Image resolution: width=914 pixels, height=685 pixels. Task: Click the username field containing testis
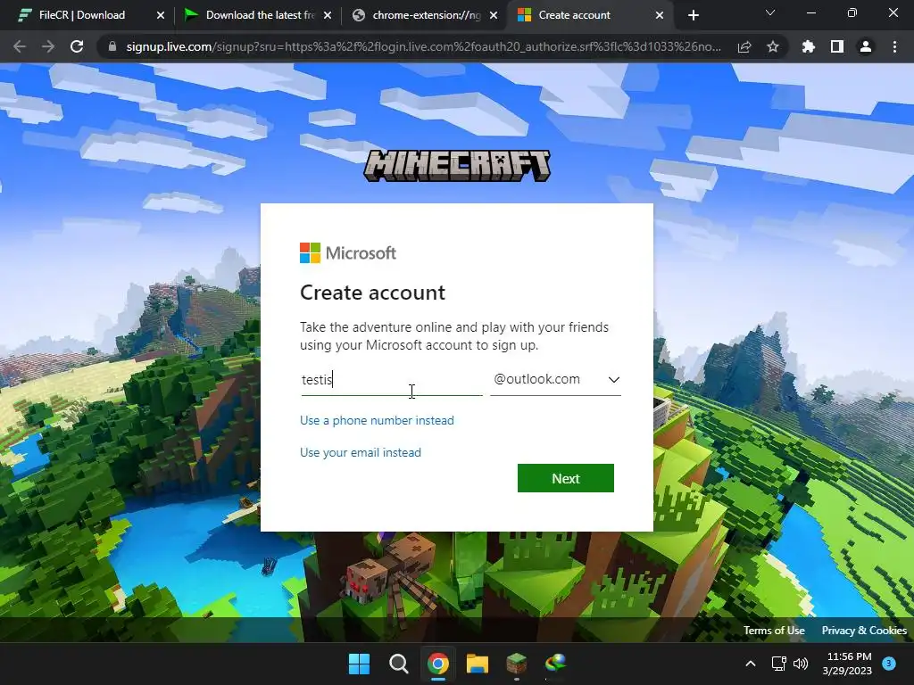(x=392, y=380)
